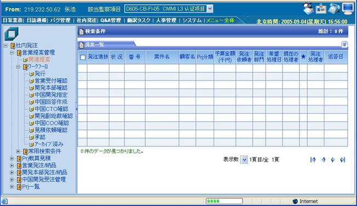Sort by the 案件名 column header
This screenshot has height=206, width=357.
click(162, 57)
